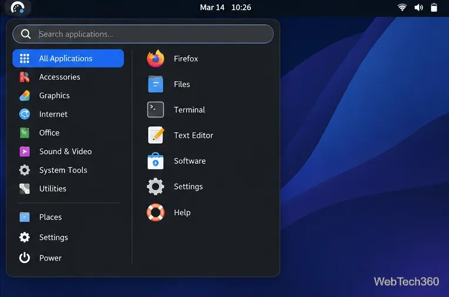Open the Graphics category
Screen dimensions: 449x297
coord(68,96)
